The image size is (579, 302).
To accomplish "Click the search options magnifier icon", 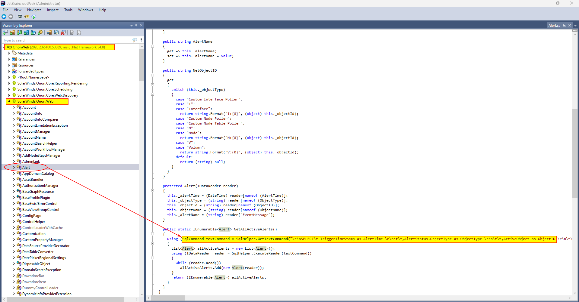I will click(x=135, y=40).
